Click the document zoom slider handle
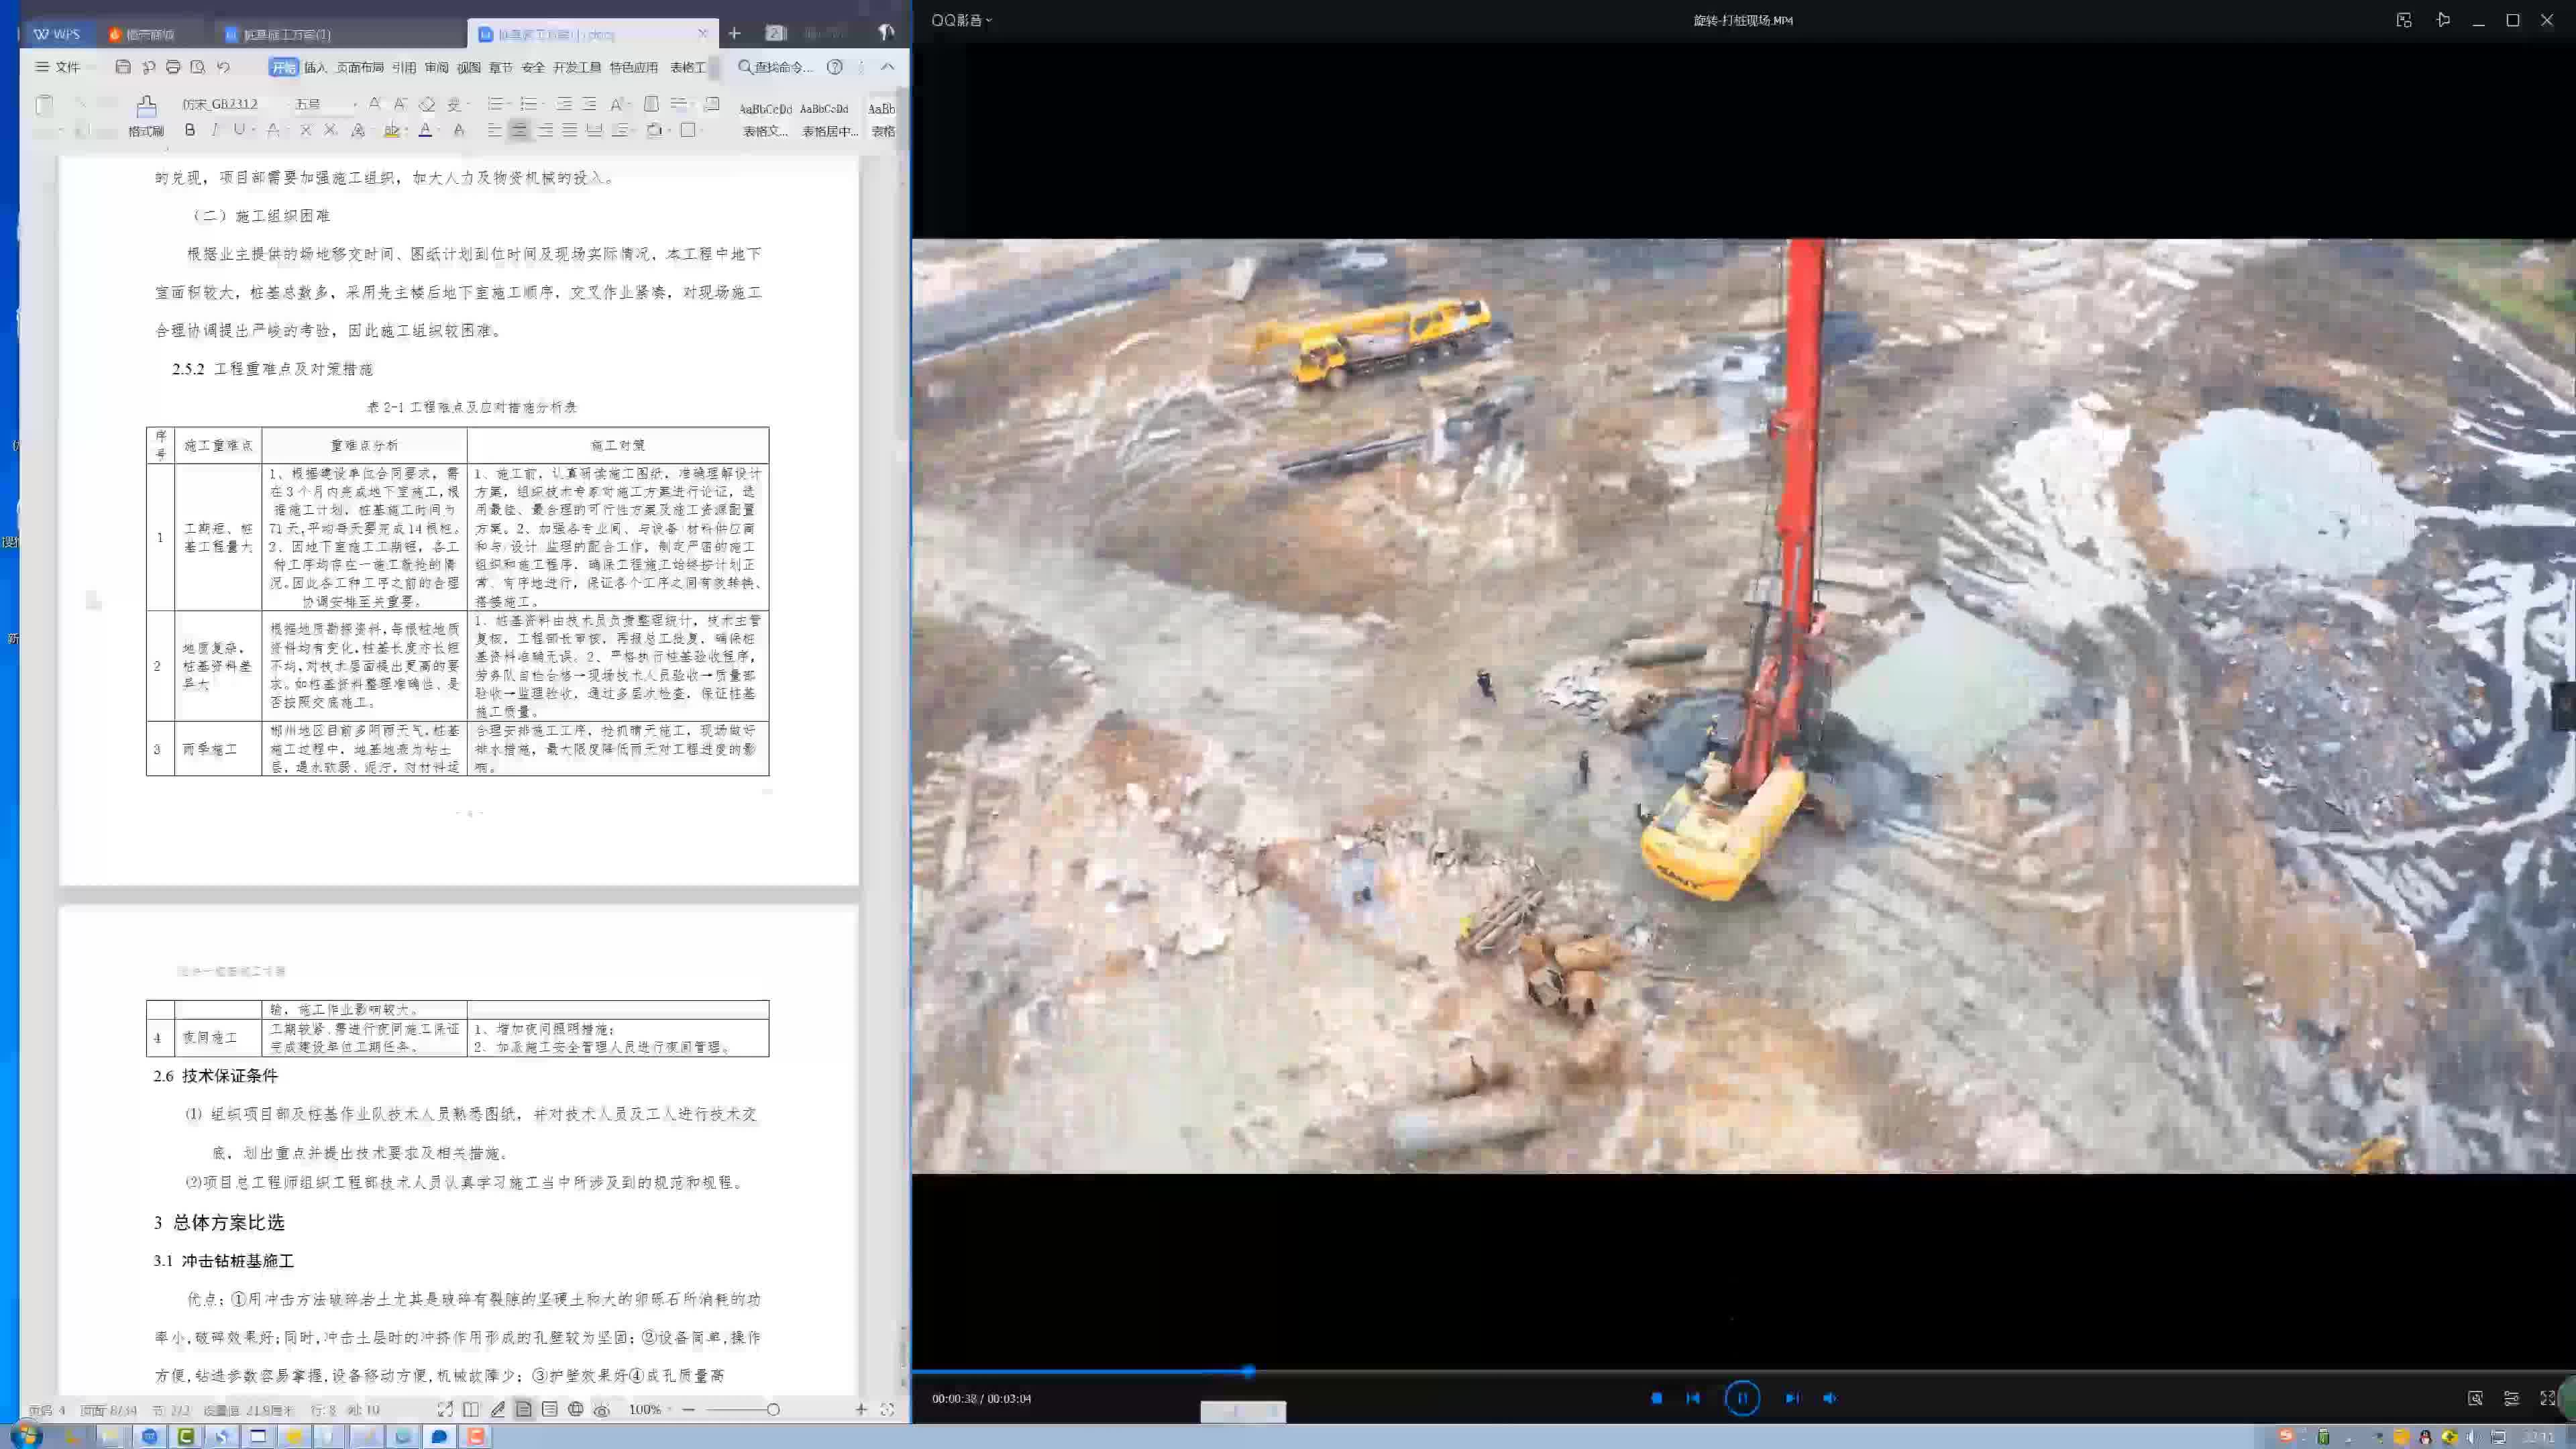The image size is (2576, 1449). coord(773,1409)
